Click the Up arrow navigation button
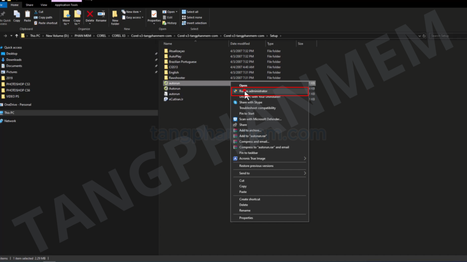This screenshot has height=262, width=467. (x=16, y=35)
